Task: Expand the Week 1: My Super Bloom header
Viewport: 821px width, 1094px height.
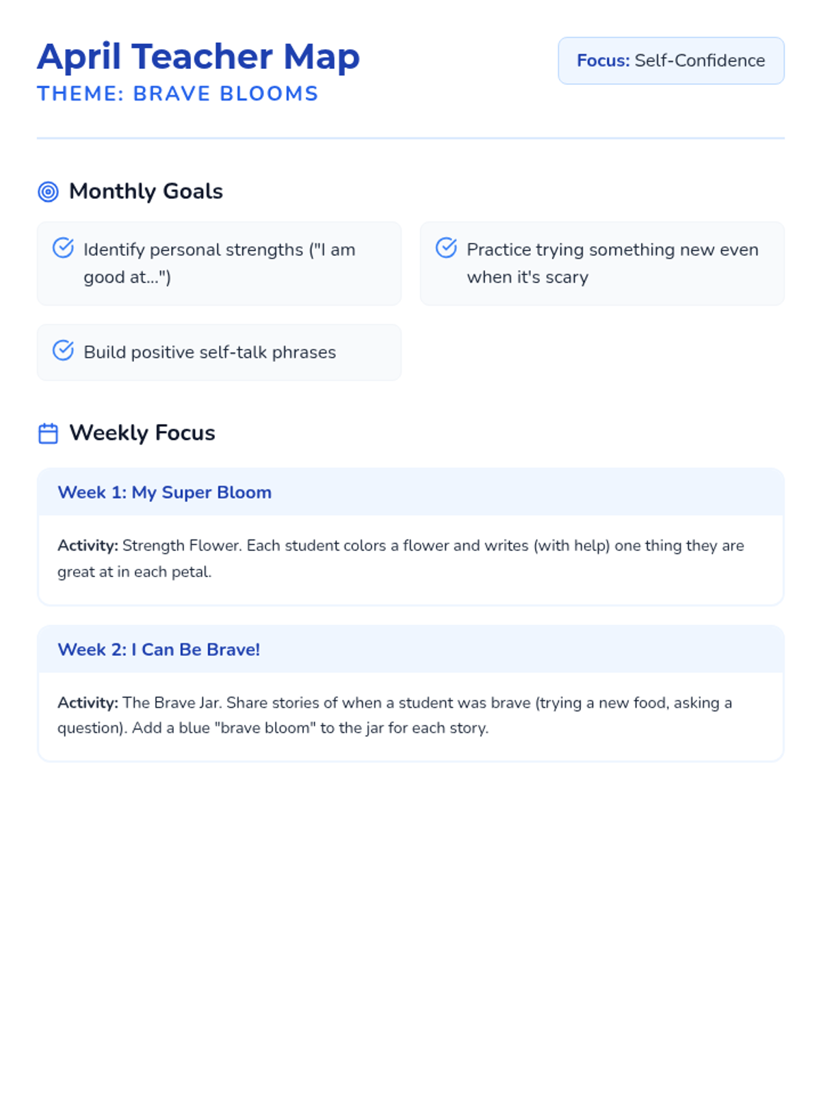Action: tap(410, 492)
